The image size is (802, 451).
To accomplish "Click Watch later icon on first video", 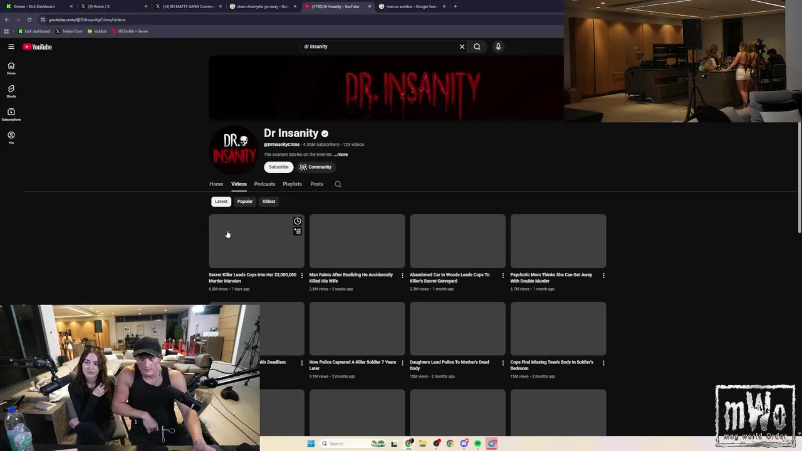I will point(298,221).
